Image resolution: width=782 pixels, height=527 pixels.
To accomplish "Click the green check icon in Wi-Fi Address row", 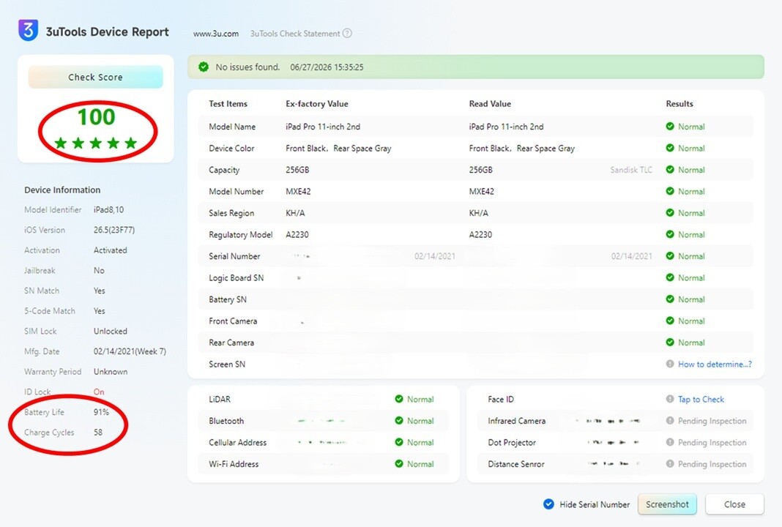I will click(x=399, y=463).
